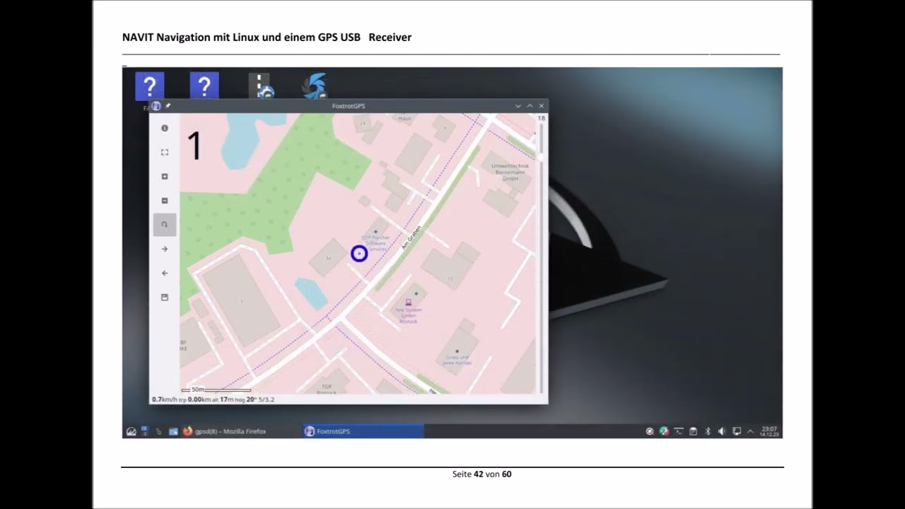Click the 50m scale label

pos(198,390)
